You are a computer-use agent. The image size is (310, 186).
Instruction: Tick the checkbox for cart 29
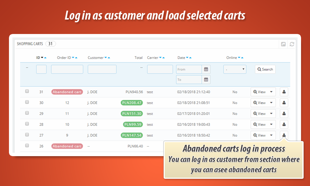tap(27, 113)
